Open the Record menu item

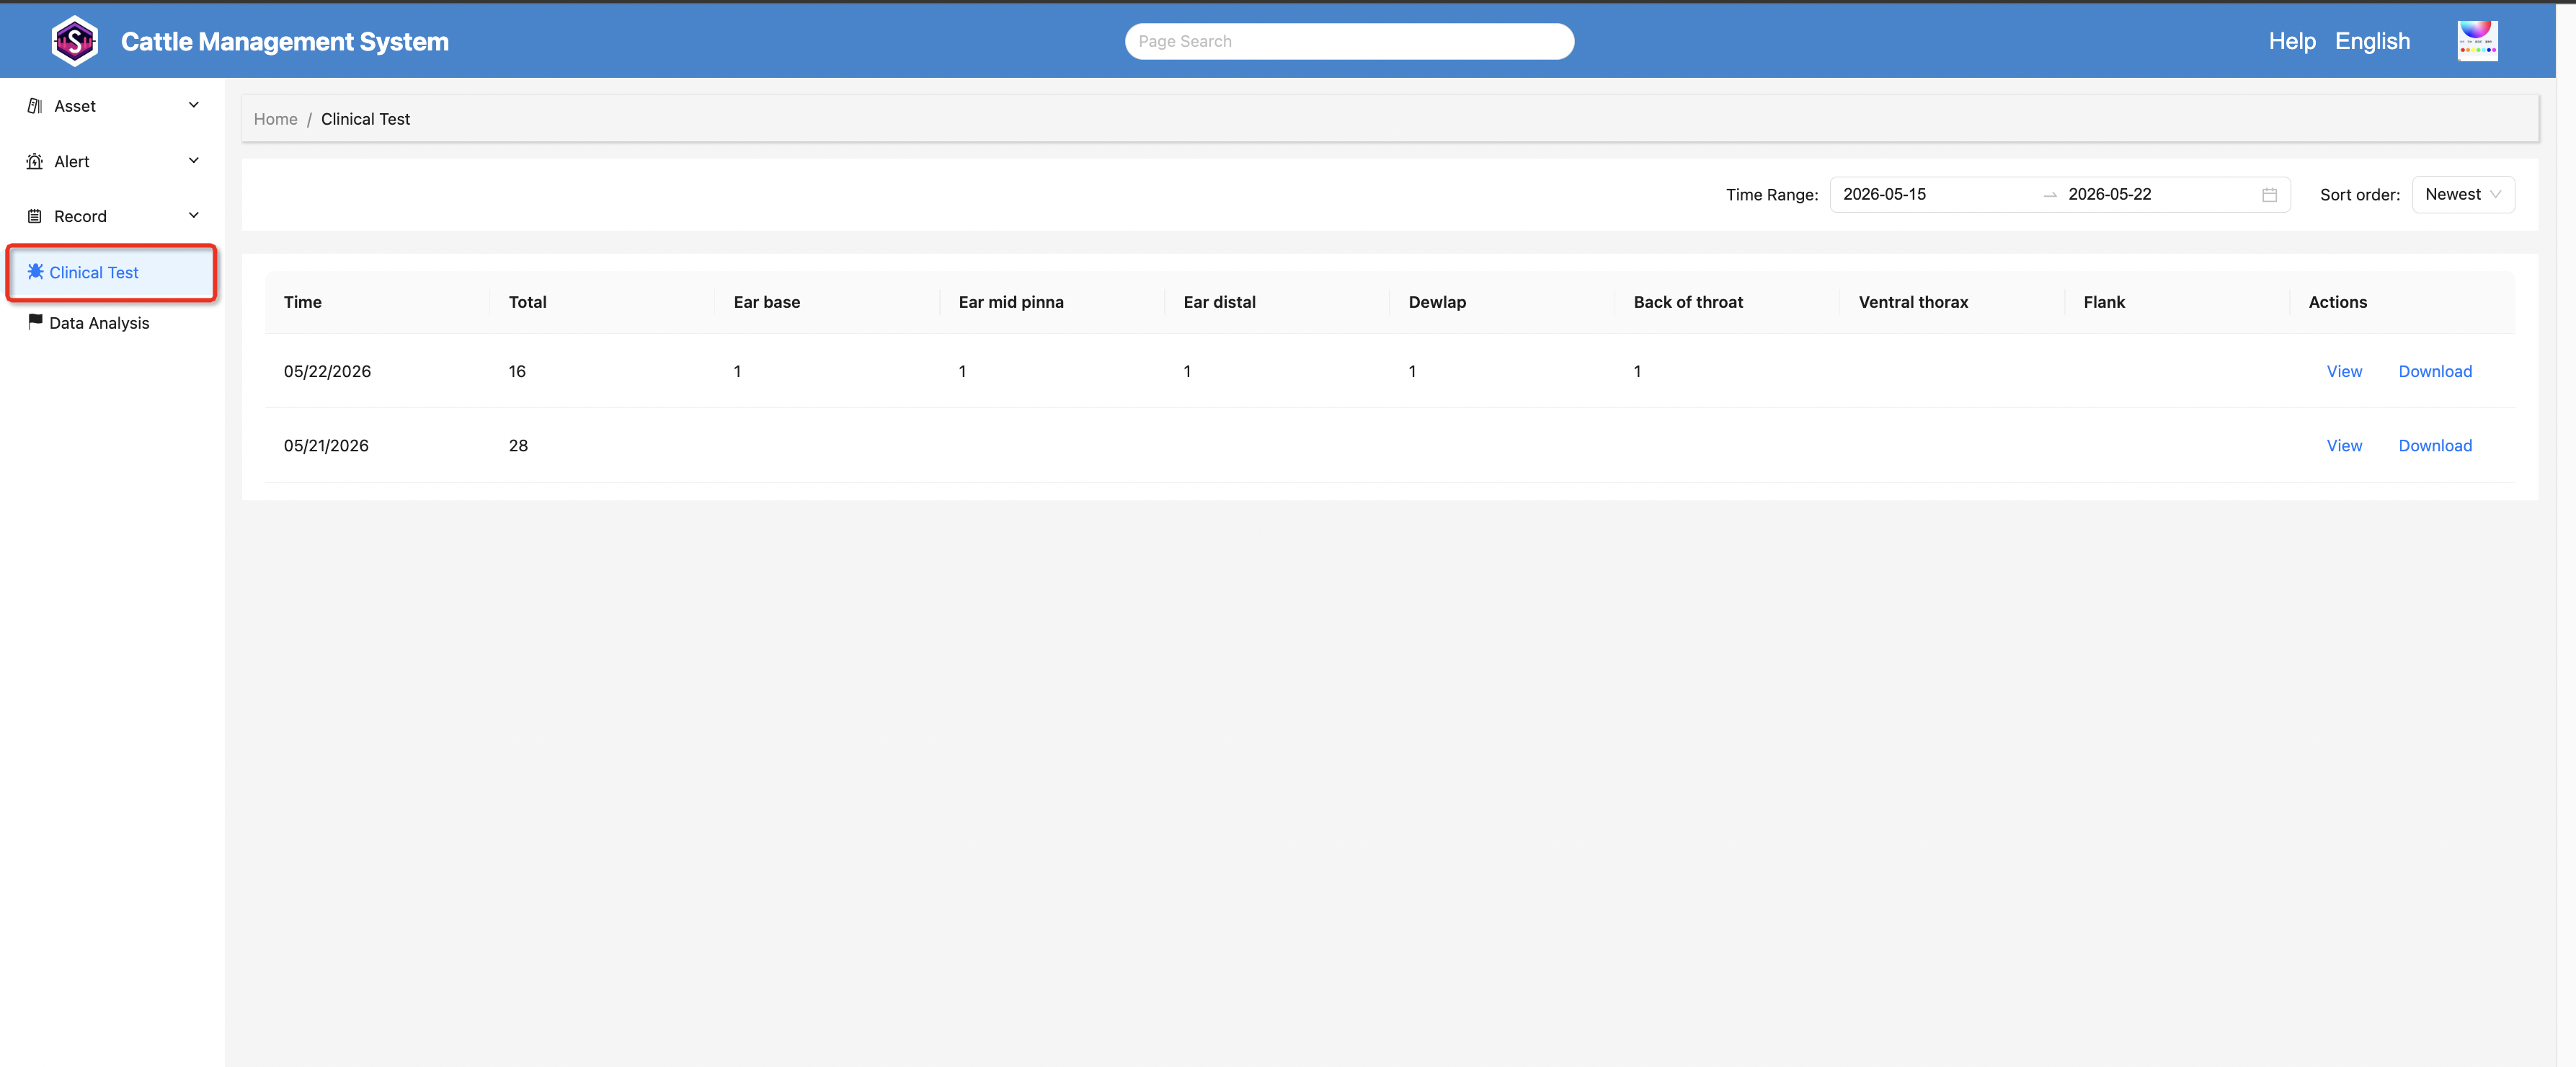pyautogui.click(x=112, y=216)
